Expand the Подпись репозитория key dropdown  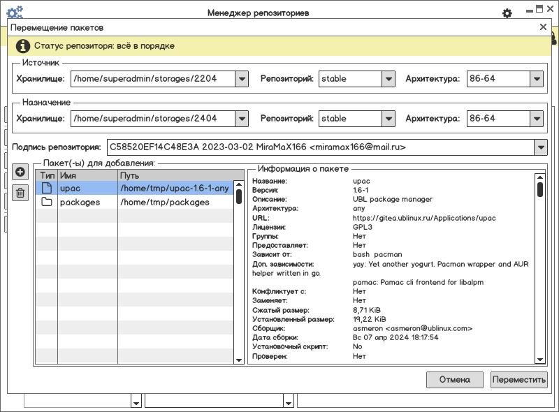[540, 148]
